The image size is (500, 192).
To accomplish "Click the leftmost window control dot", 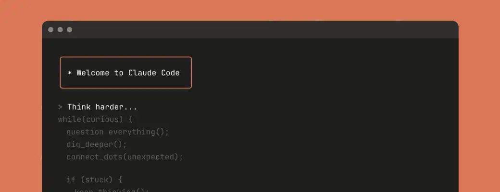I will pyautogui.click(x=51, y=30).
